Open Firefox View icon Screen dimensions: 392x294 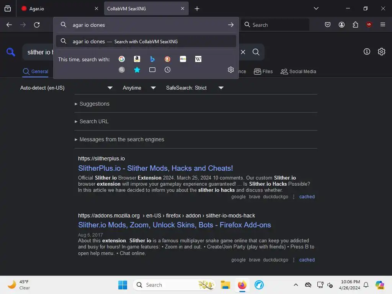click(8, 8)
